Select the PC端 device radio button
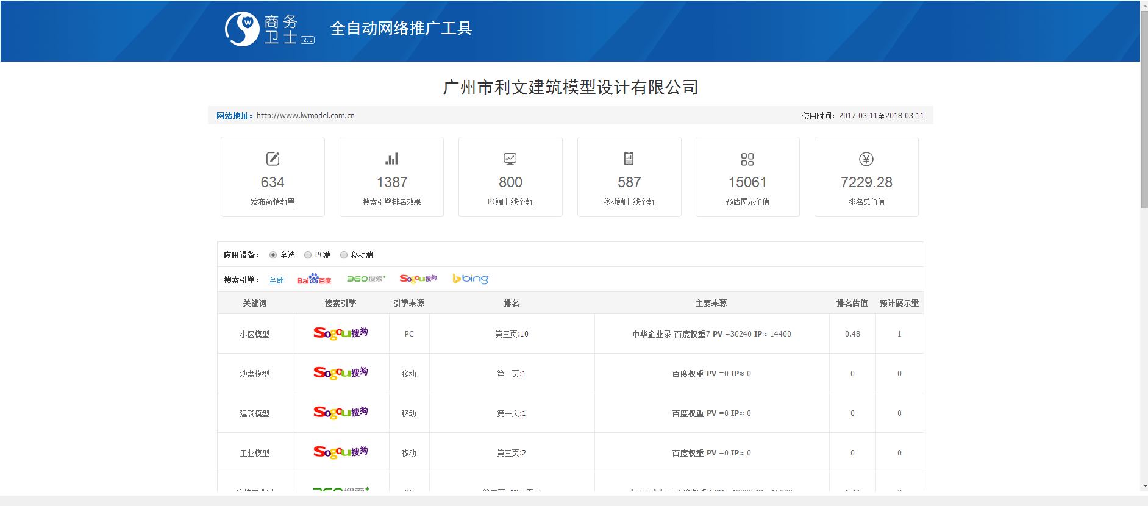This screenshot has width=1148, height=506. 308,255
